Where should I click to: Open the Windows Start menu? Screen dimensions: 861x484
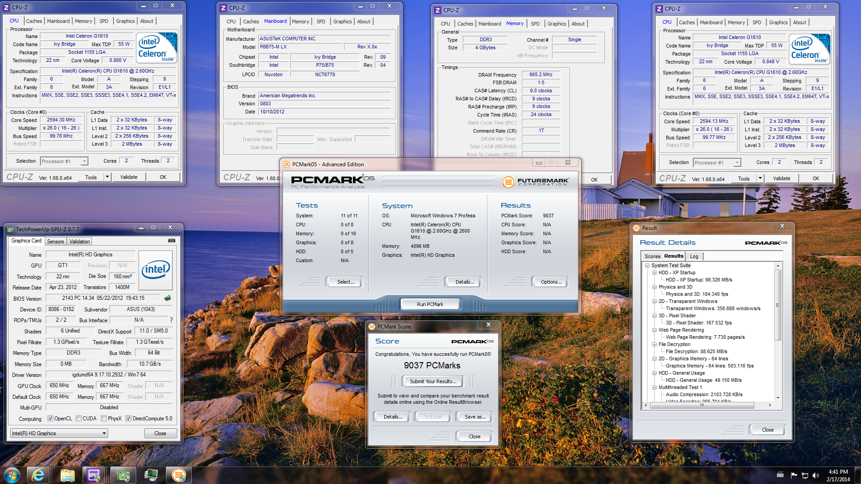pos(12,475)
